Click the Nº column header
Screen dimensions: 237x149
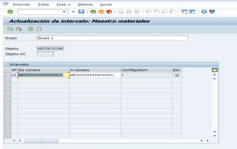pyautogui.click(x=14, y=70)
